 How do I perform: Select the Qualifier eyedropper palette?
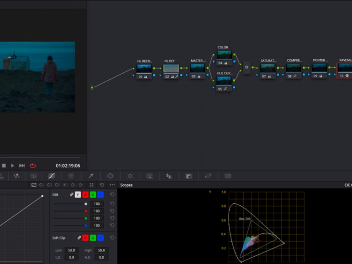coord(91,176)
